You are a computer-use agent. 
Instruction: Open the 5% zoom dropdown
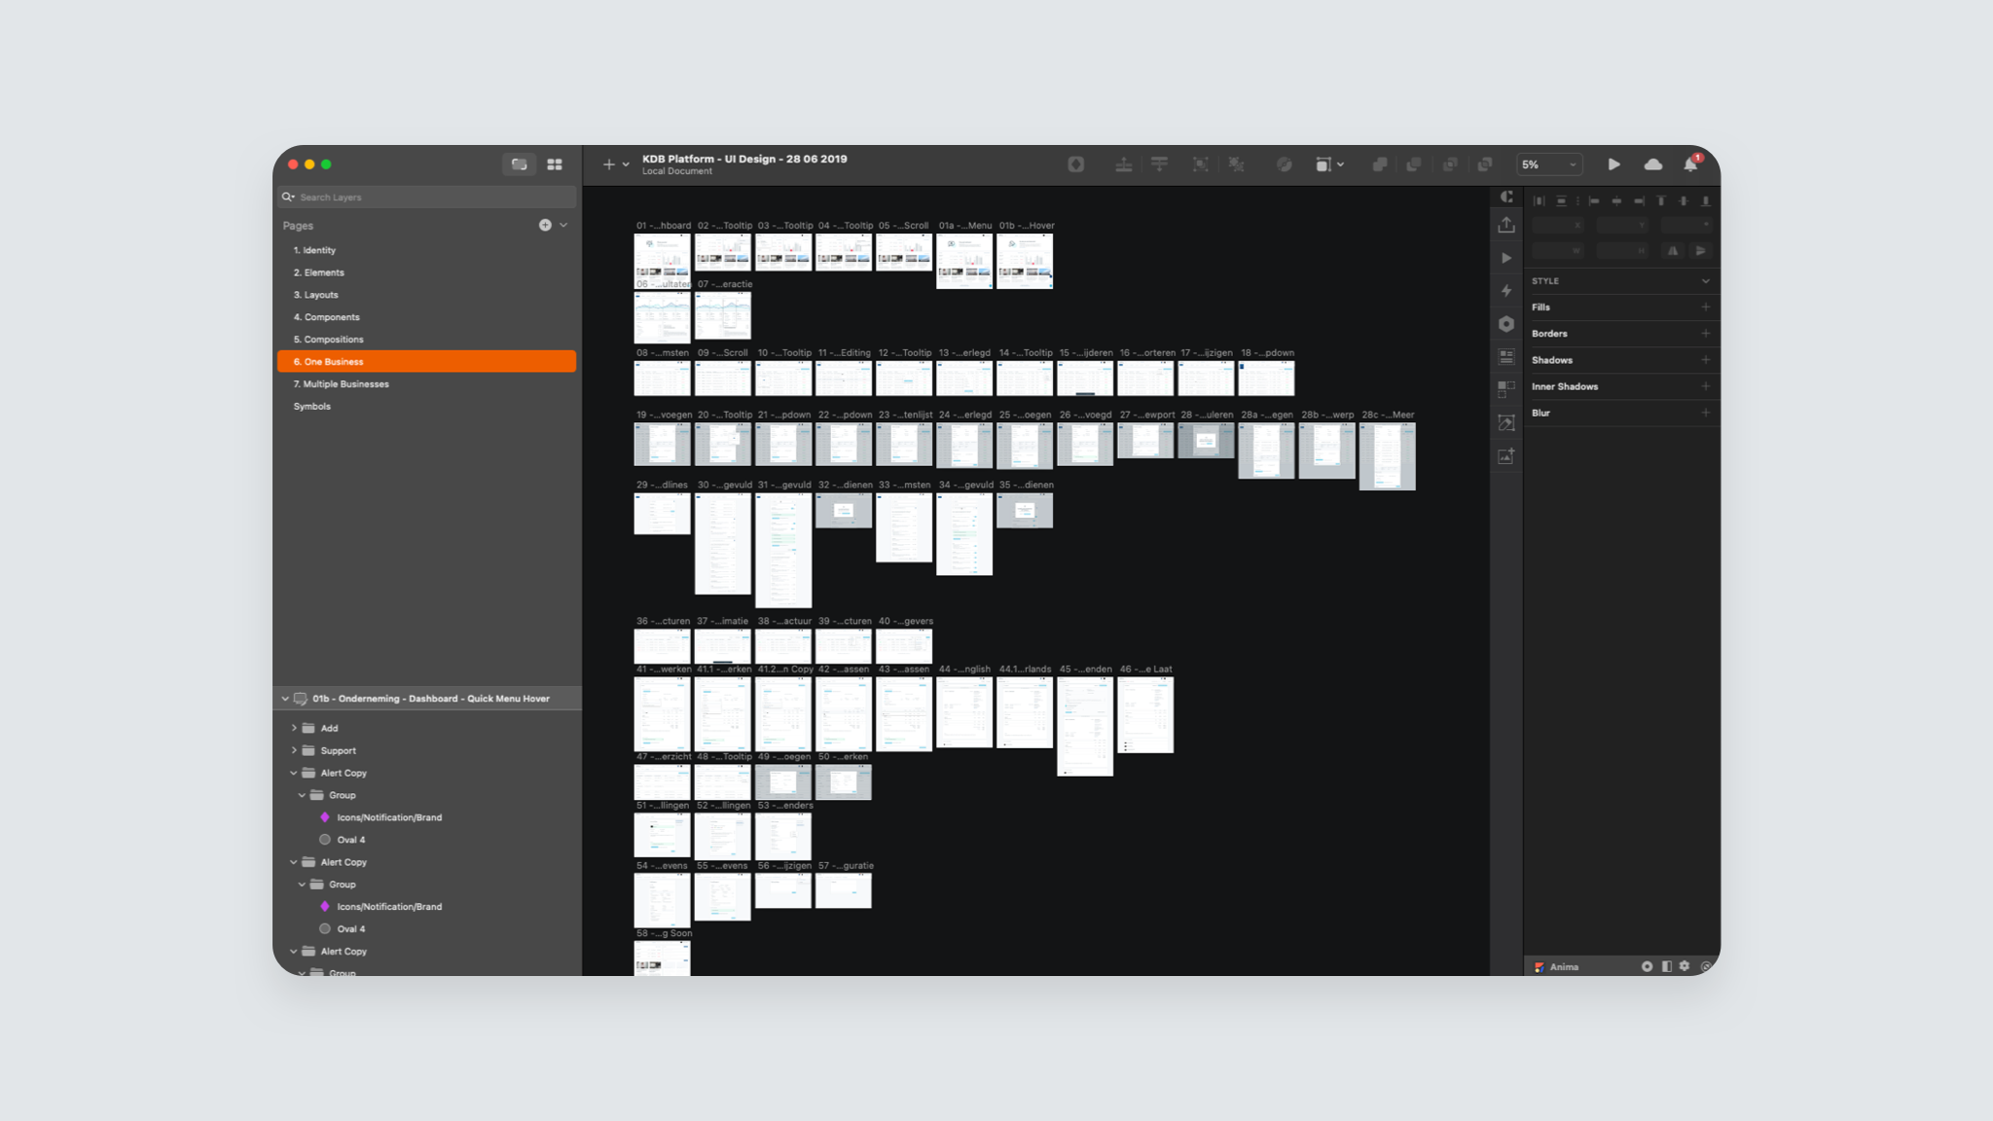point(1549,164)
